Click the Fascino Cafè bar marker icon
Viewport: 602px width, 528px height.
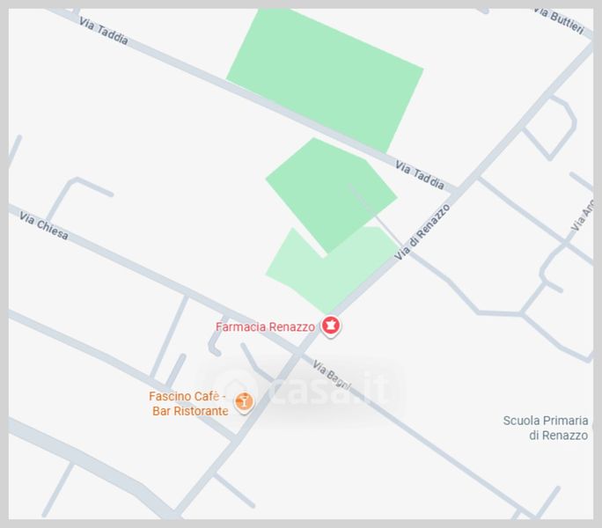[x=244, y=402]
